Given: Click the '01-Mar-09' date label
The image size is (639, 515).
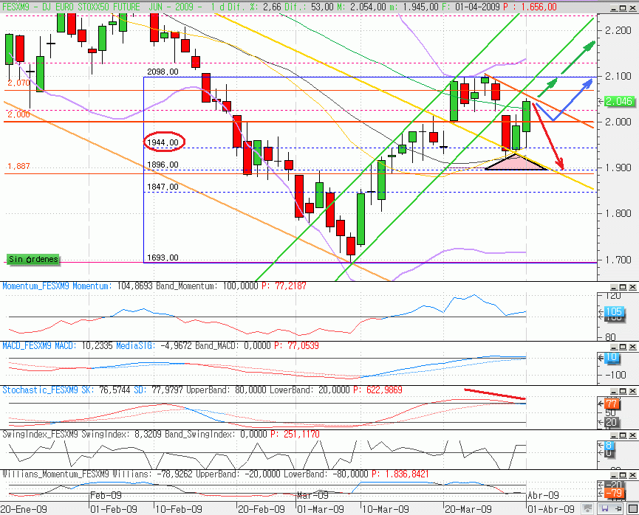Looking at the screenshot, I should 321,509.
